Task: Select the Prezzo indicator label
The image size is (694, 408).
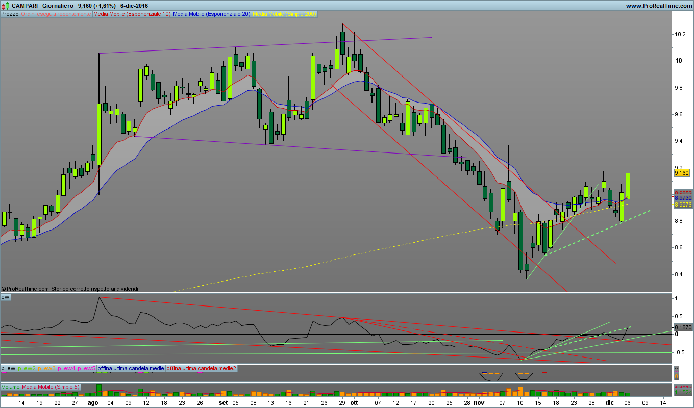Action: (10, 14)
